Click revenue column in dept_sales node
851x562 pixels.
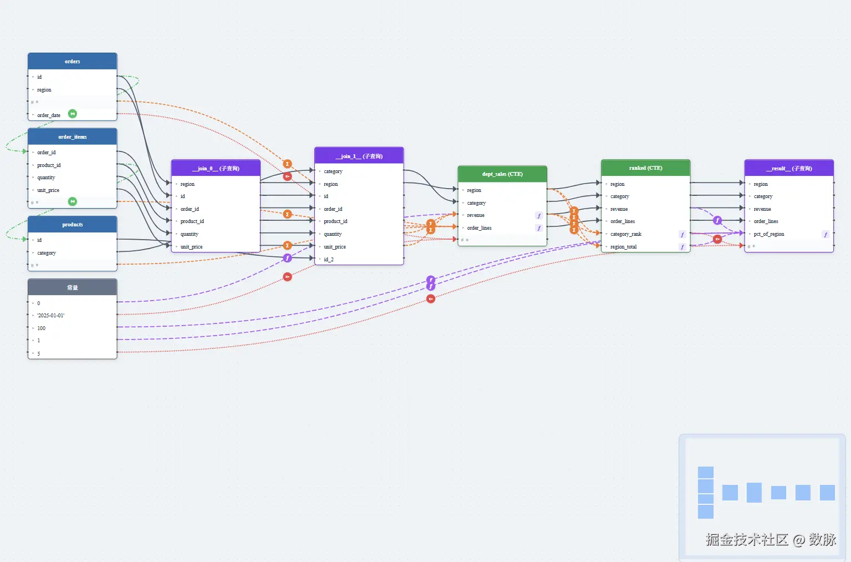(x=502, y=215)
